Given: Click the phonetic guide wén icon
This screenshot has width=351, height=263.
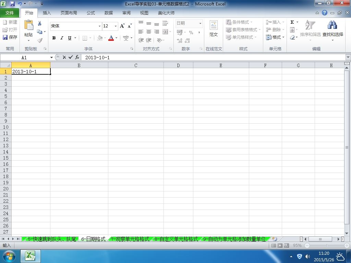Looking at the screenshot, I should pos(126,38).
